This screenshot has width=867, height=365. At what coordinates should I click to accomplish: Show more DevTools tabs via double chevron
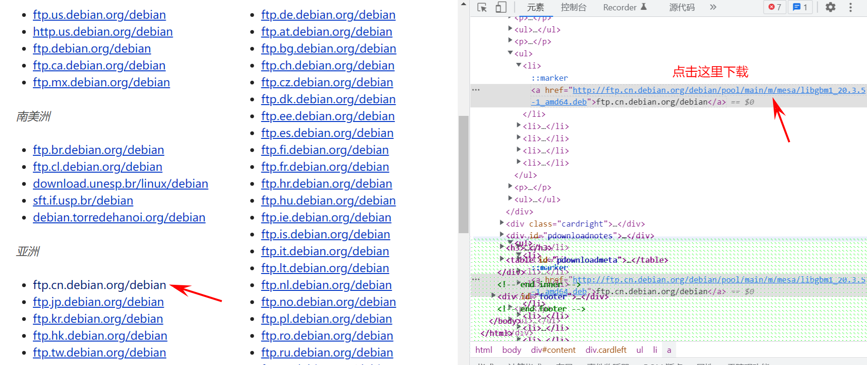(x=713, y=7)
